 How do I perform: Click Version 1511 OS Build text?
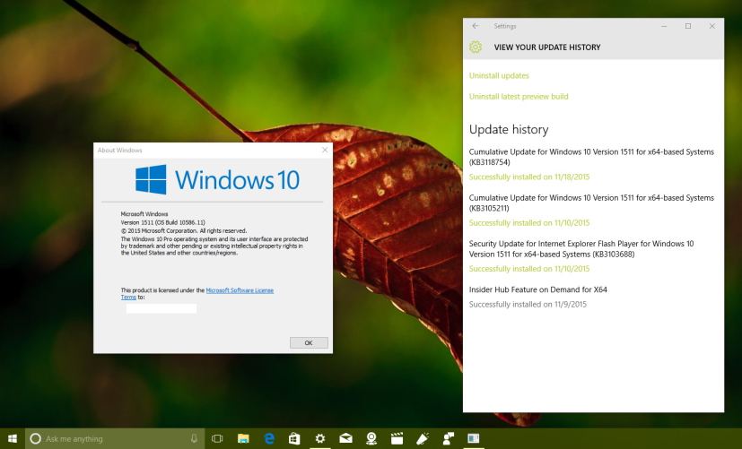tap(162, 222)
